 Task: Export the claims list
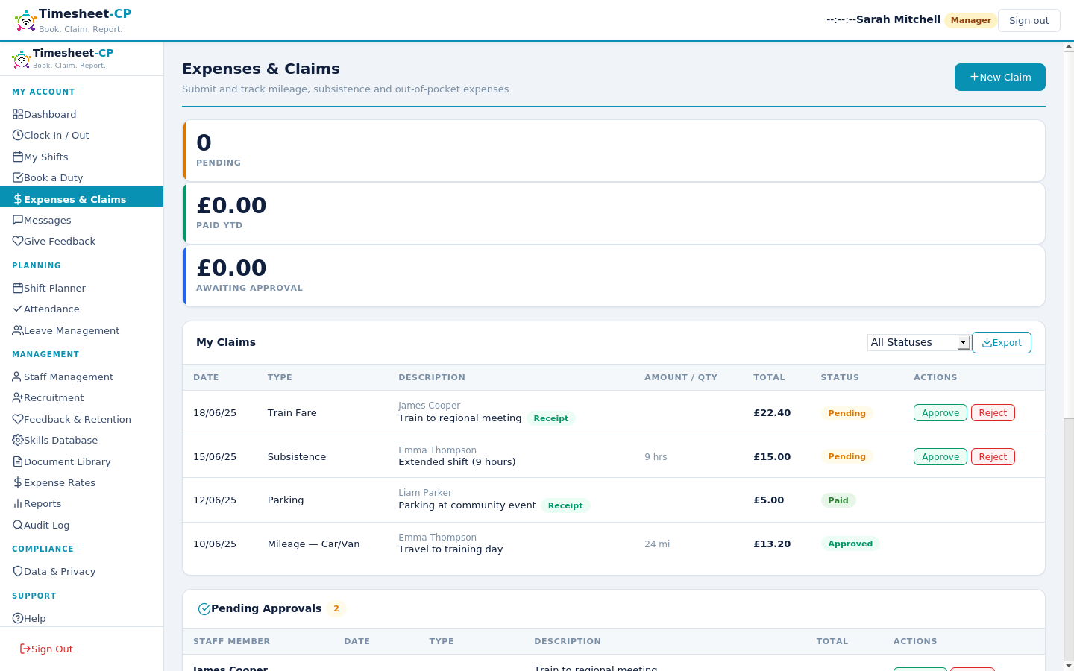(1002, 342)
